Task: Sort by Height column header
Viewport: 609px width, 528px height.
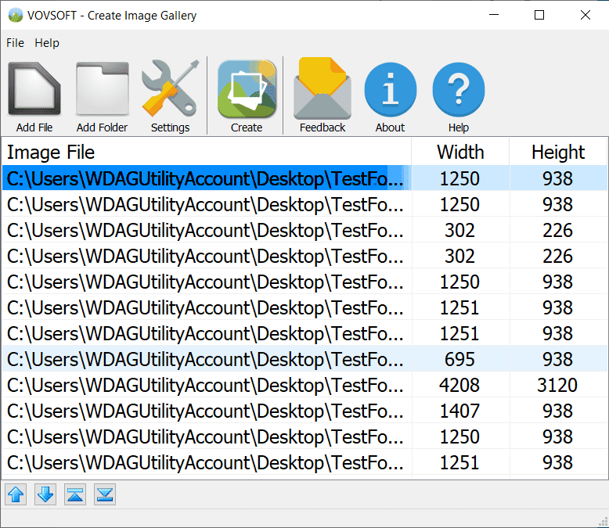Action: [x=558, y=152]
